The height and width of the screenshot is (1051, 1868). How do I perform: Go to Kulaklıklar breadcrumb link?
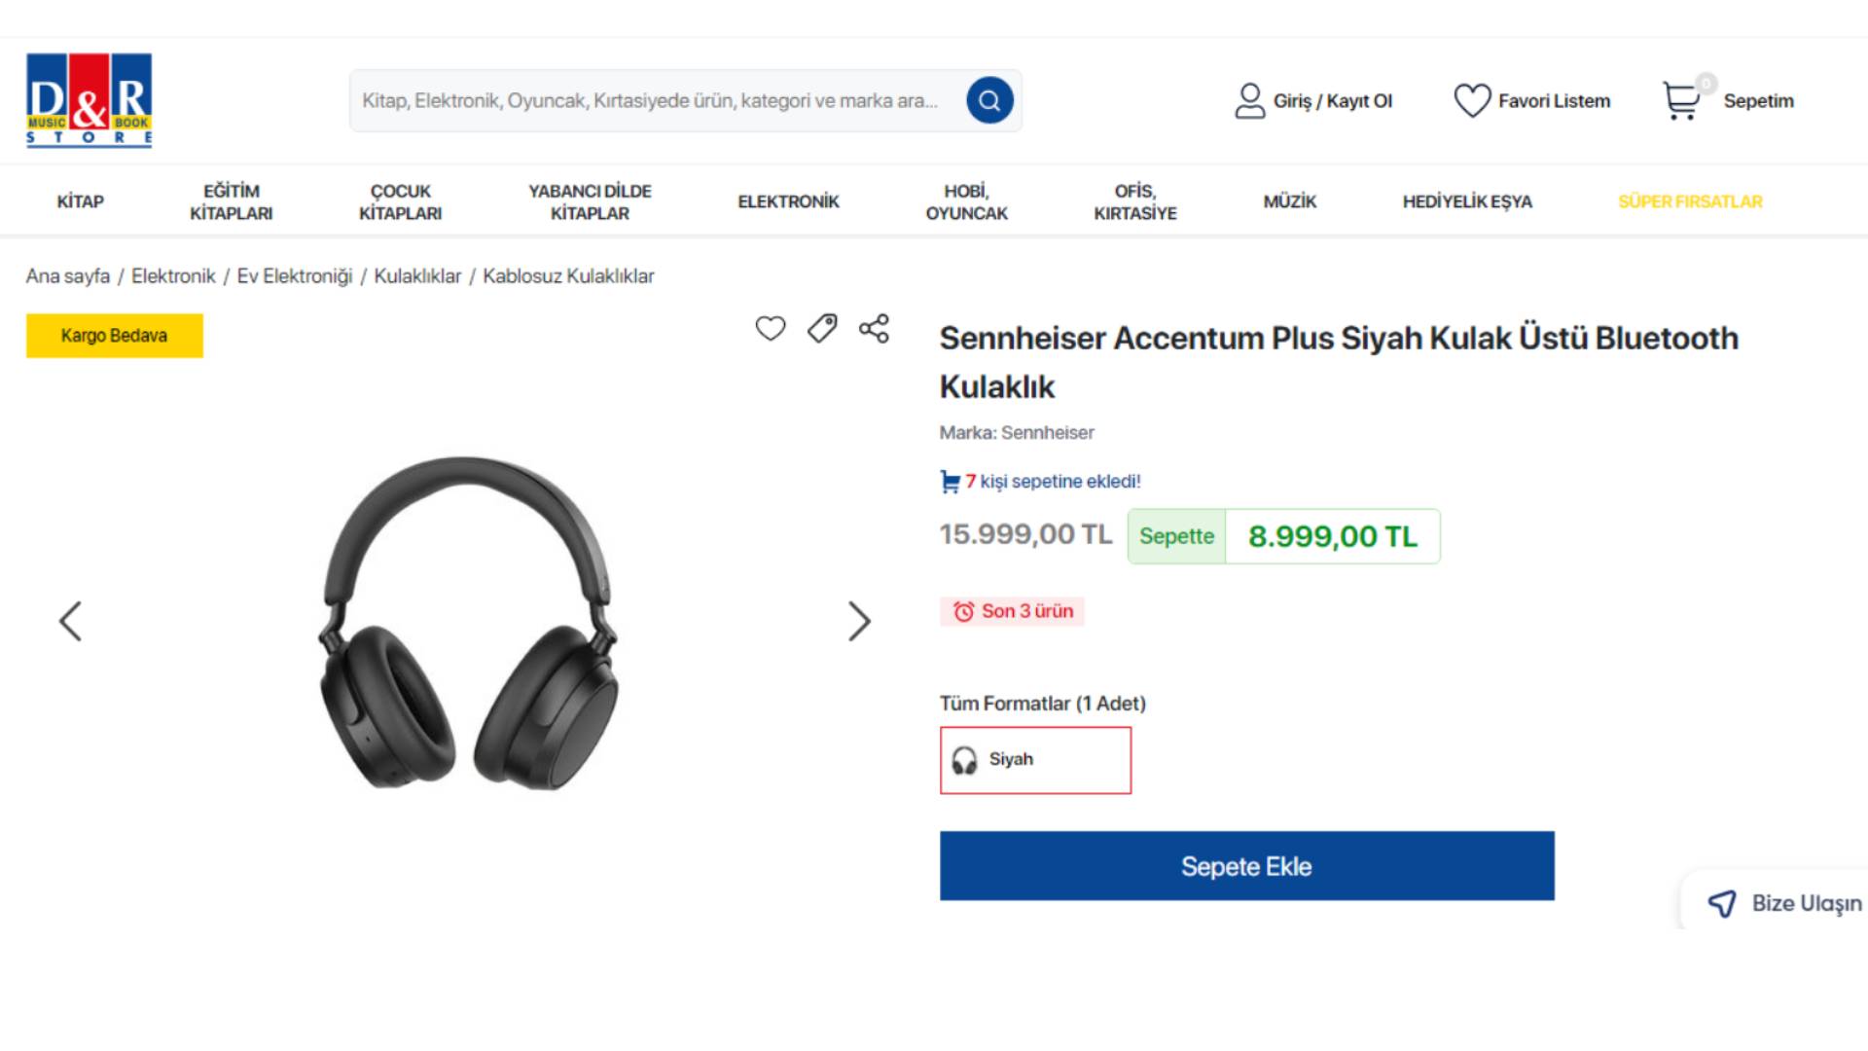coord(417,276)
